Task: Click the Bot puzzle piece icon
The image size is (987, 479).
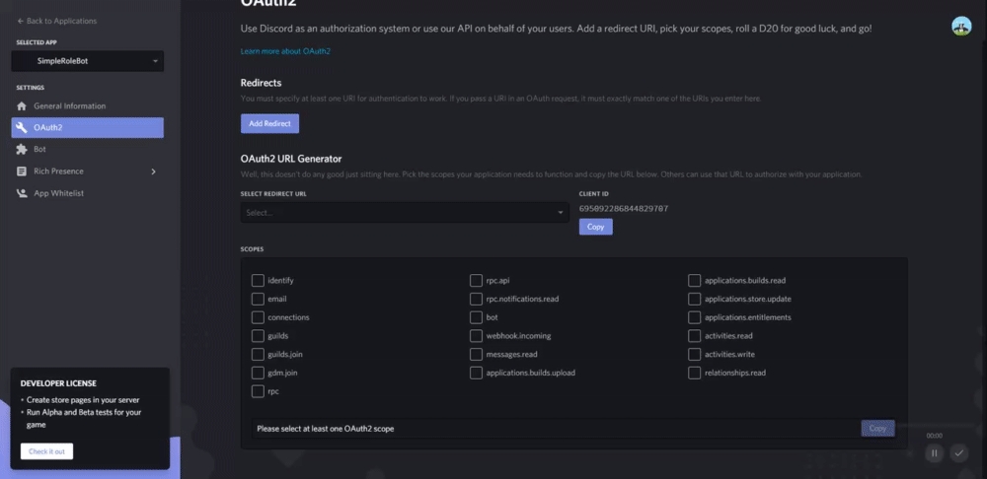Action: pyautogui.click(x=22, y=149)
